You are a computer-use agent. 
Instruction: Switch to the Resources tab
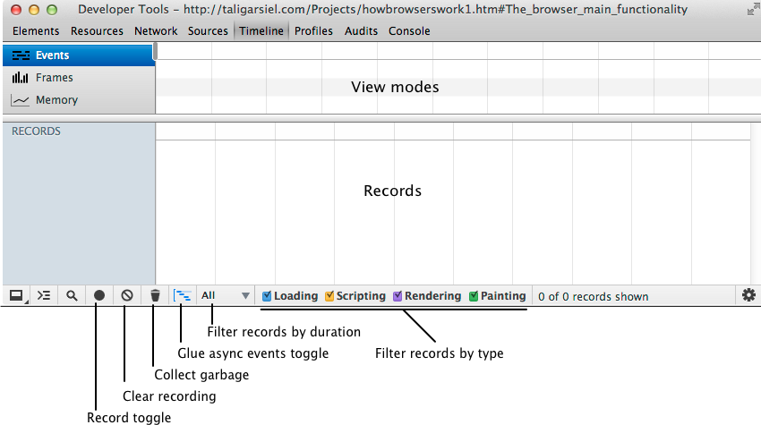tap(97, 31)
